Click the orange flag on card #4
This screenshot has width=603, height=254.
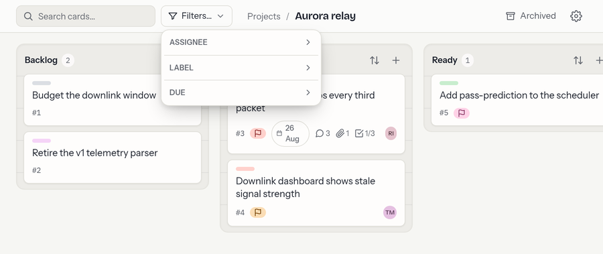point(258,212)
